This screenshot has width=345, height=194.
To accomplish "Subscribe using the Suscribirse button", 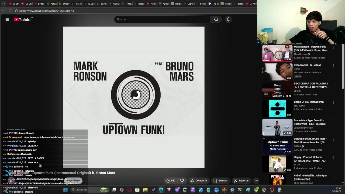I will coord(73,181).
